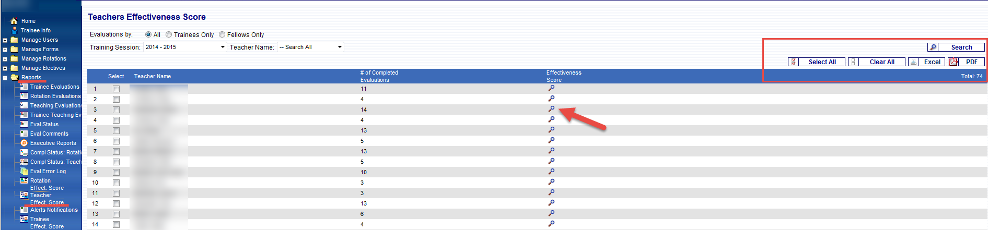Expand the Manage Users tree node

[5, 40]
